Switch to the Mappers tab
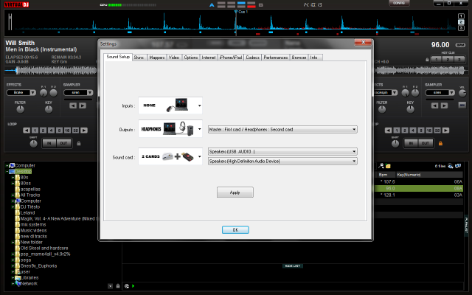 pos(157,58)
